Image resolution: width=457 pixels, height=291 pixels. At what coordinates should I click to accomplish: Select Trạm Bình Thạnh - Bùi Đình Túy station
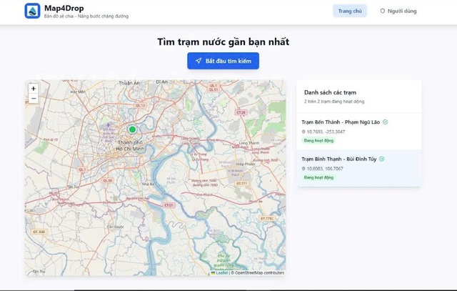[340, 159]
